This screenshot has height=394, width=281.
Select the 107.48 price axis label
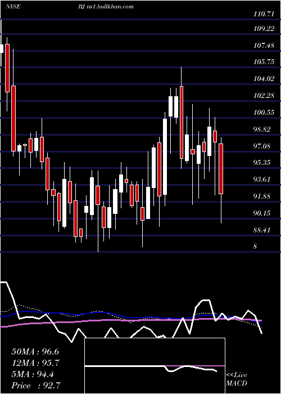click(264, 46)
